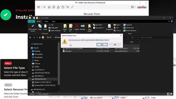Screen dimensions: 176x99
Task: Go back in Stellar Data Recovery
Action: coord(45,7)
